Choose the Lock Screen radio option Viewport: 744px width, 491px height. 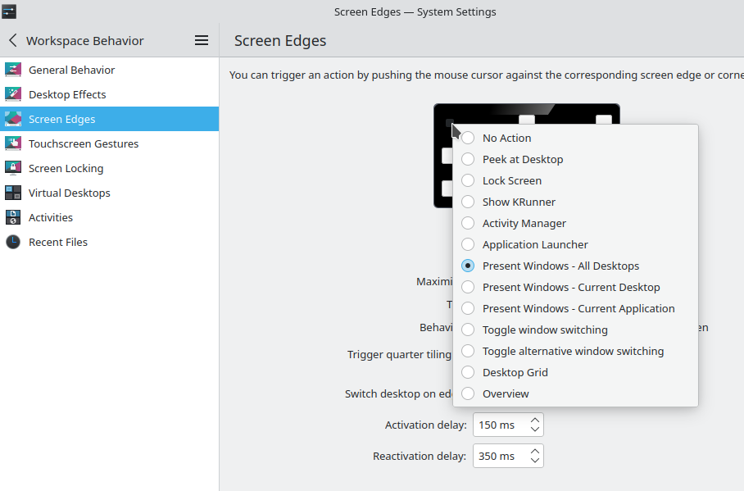468,180
